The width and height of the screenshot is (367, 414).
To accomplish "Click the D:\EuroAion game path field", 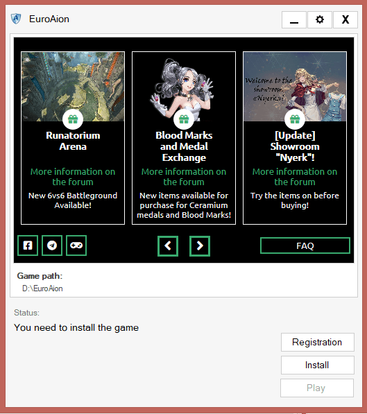I will click(x=42, y=288).
